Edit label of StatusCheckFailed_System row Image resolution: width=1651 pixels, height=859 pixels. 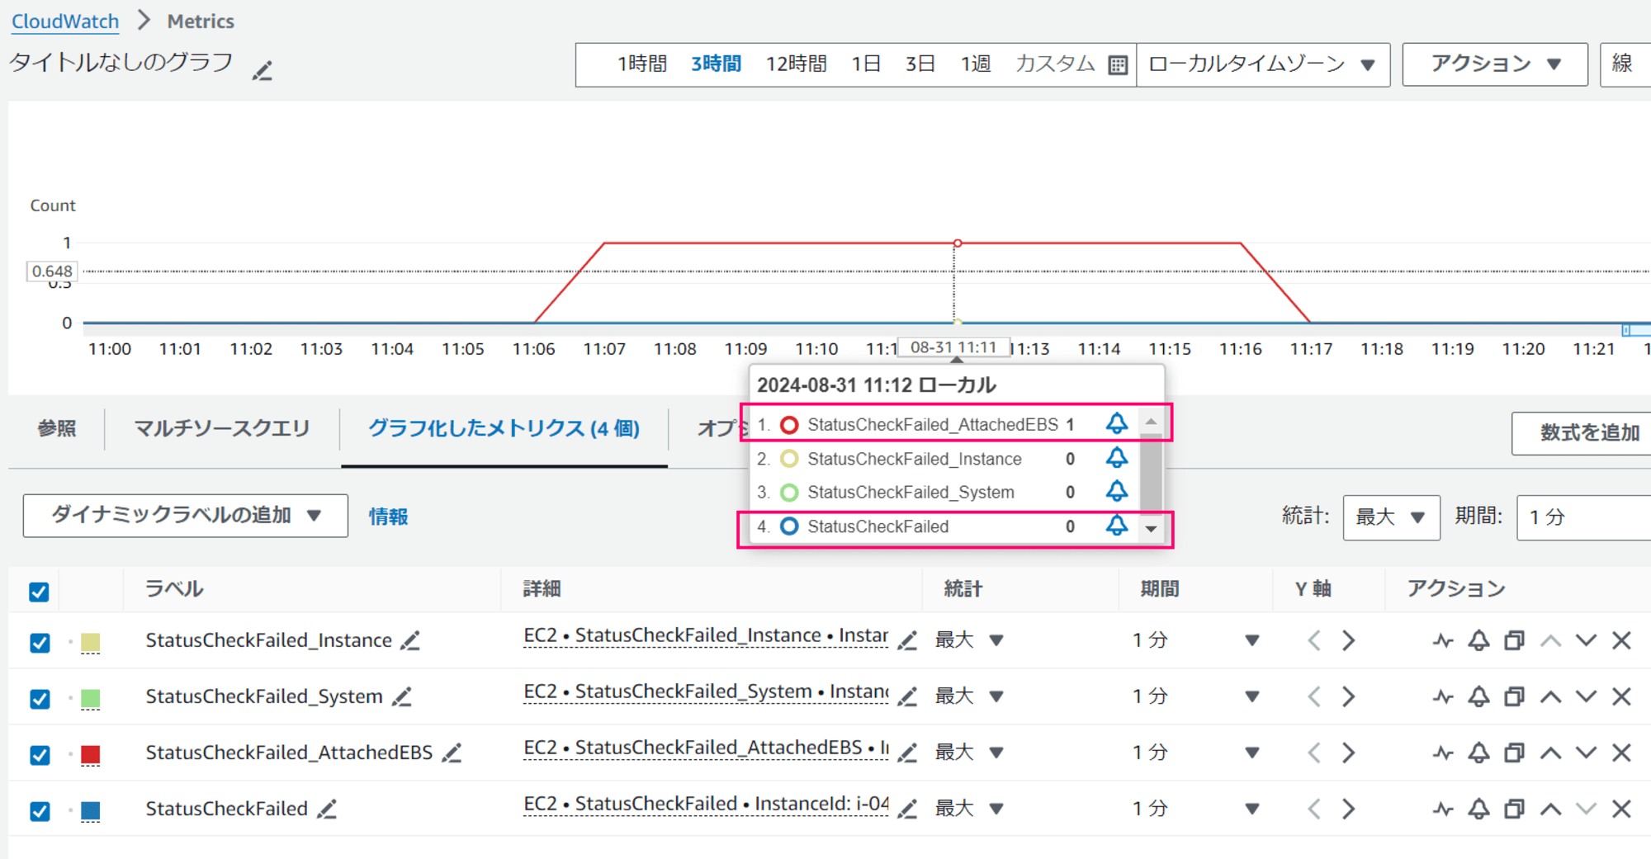[x=402, y=696]
